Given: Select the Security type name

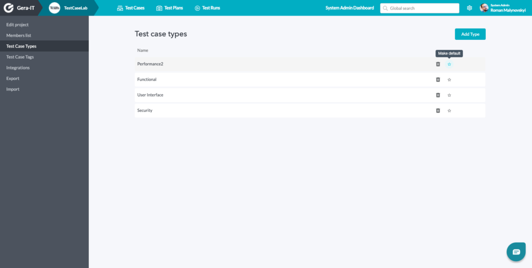Looking at the screenshot, I should (144, 110).
